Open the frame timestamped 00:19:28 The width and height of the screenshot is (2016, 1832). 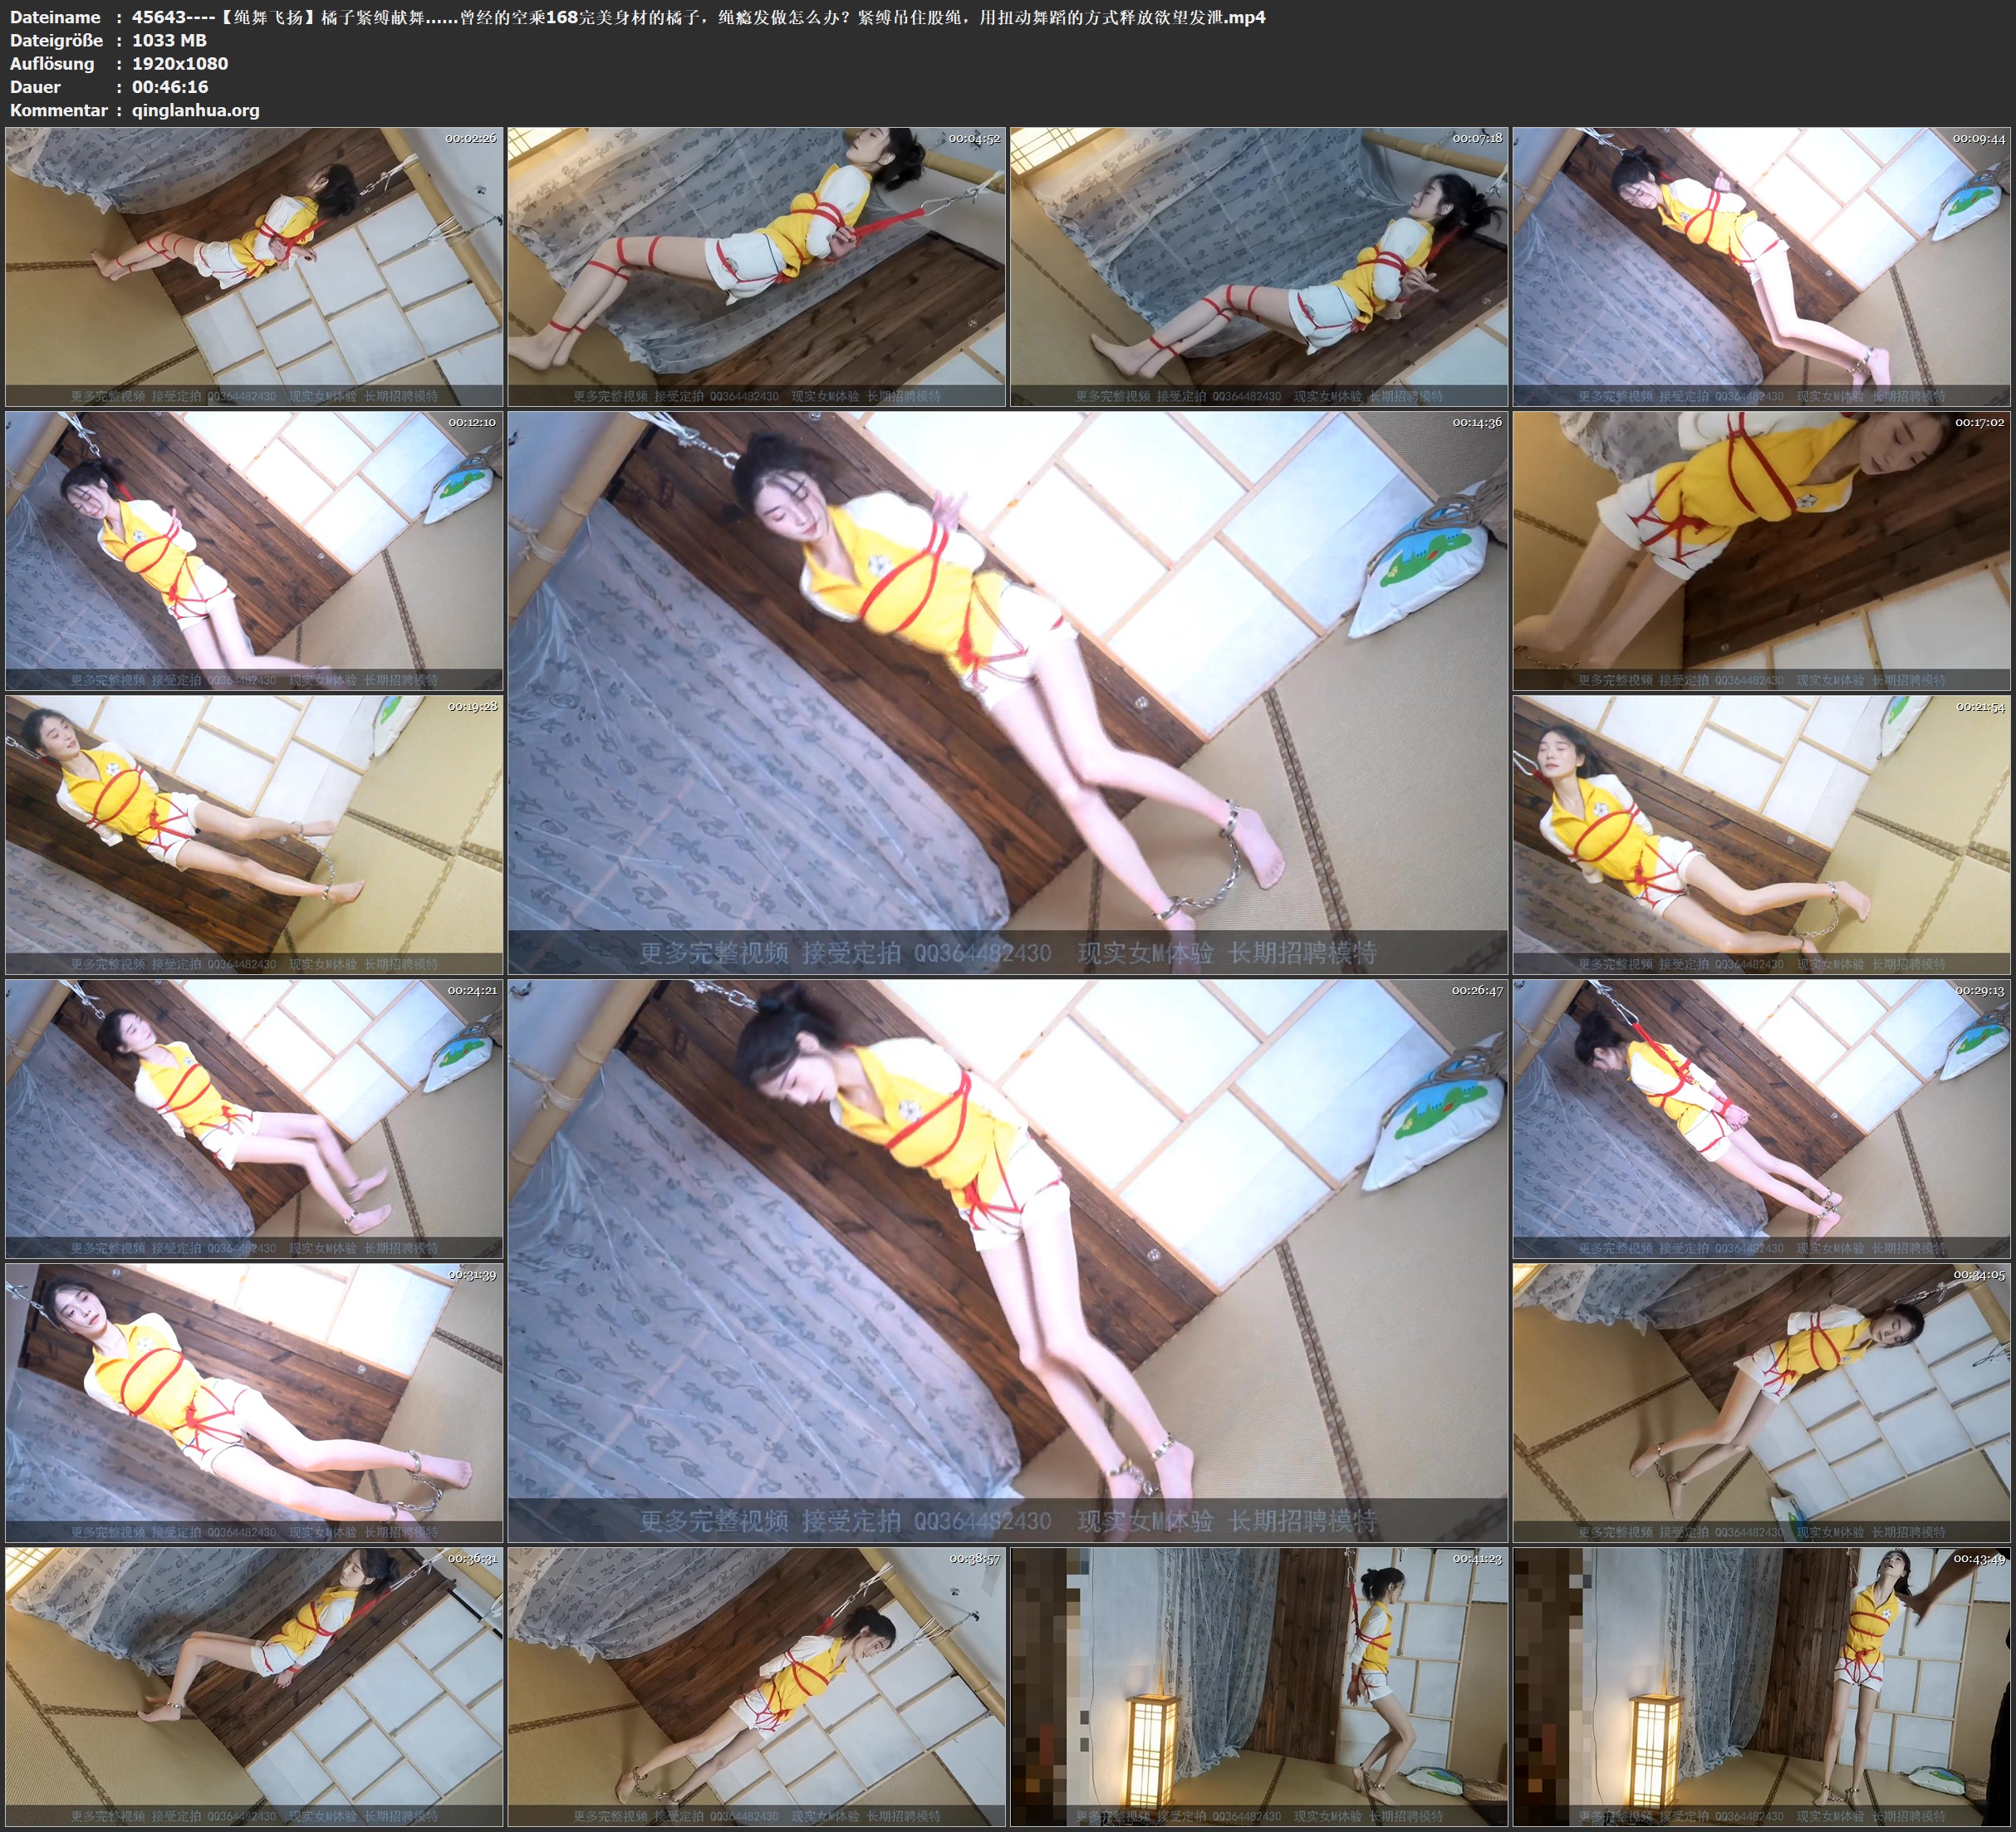click(254, 834)
